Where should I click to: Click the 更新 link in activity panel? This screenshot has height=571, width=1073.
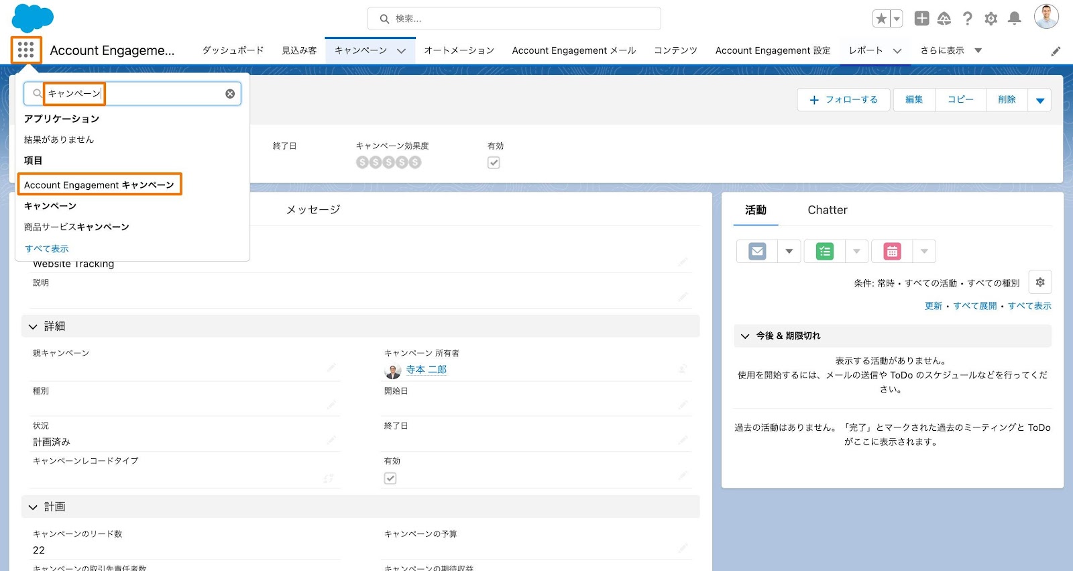pyautogui.click(x=934, y=306)
